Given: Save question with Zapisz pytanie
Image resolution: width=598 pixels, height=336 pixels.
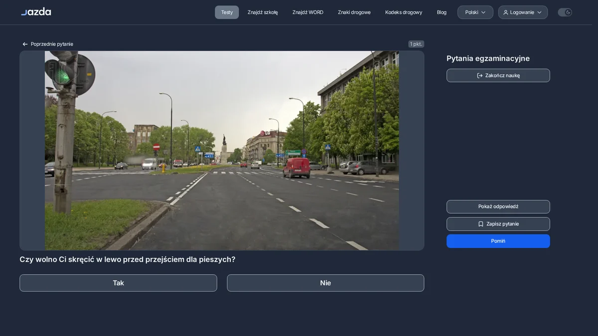Looking at the screenshot, I should point(498,224).
